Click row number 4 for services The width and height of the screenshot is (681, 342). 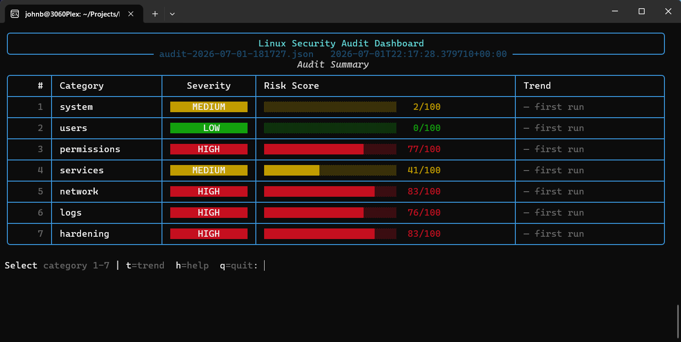pyautogui.click(x=40, y=171)
